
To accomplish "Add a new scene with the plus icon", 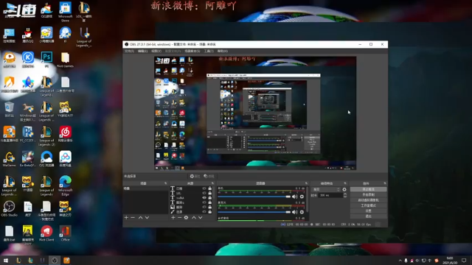I will click(126, 218).
